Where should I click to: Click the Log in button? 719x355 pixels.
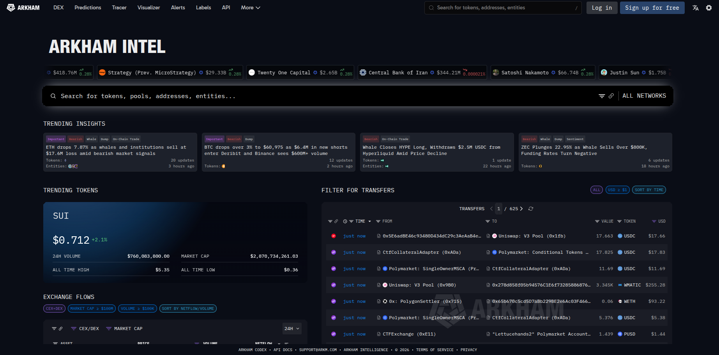(x=602, y=8)
